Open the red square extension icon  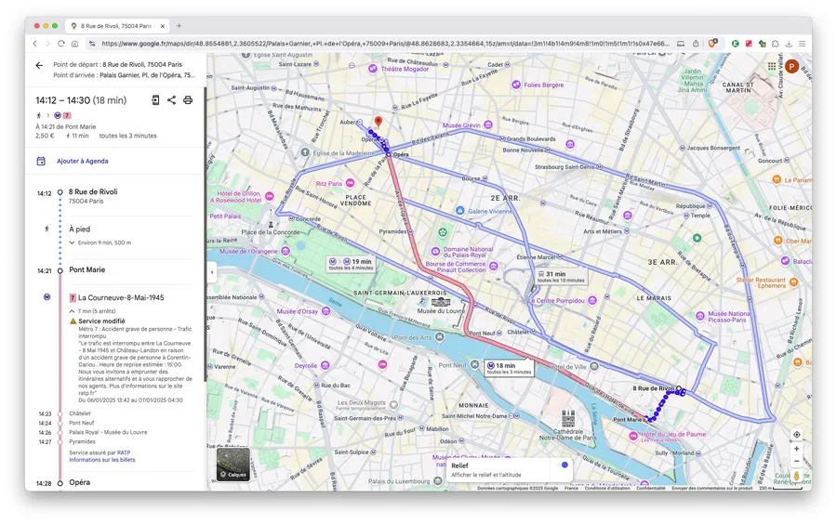pos(749,44)
